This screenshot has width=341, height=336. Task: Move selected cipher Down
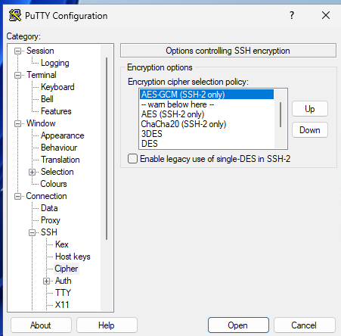point(310,130)
